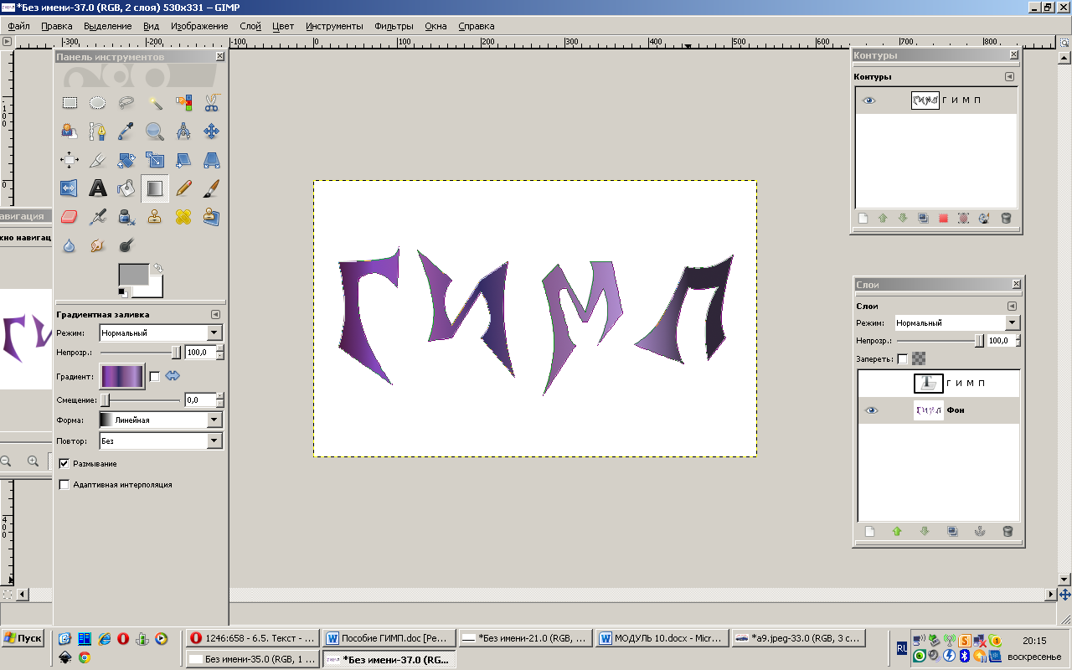Select the Zoom magnifier tool
The height and width of the screenshot is (670, 1072).
155,131
